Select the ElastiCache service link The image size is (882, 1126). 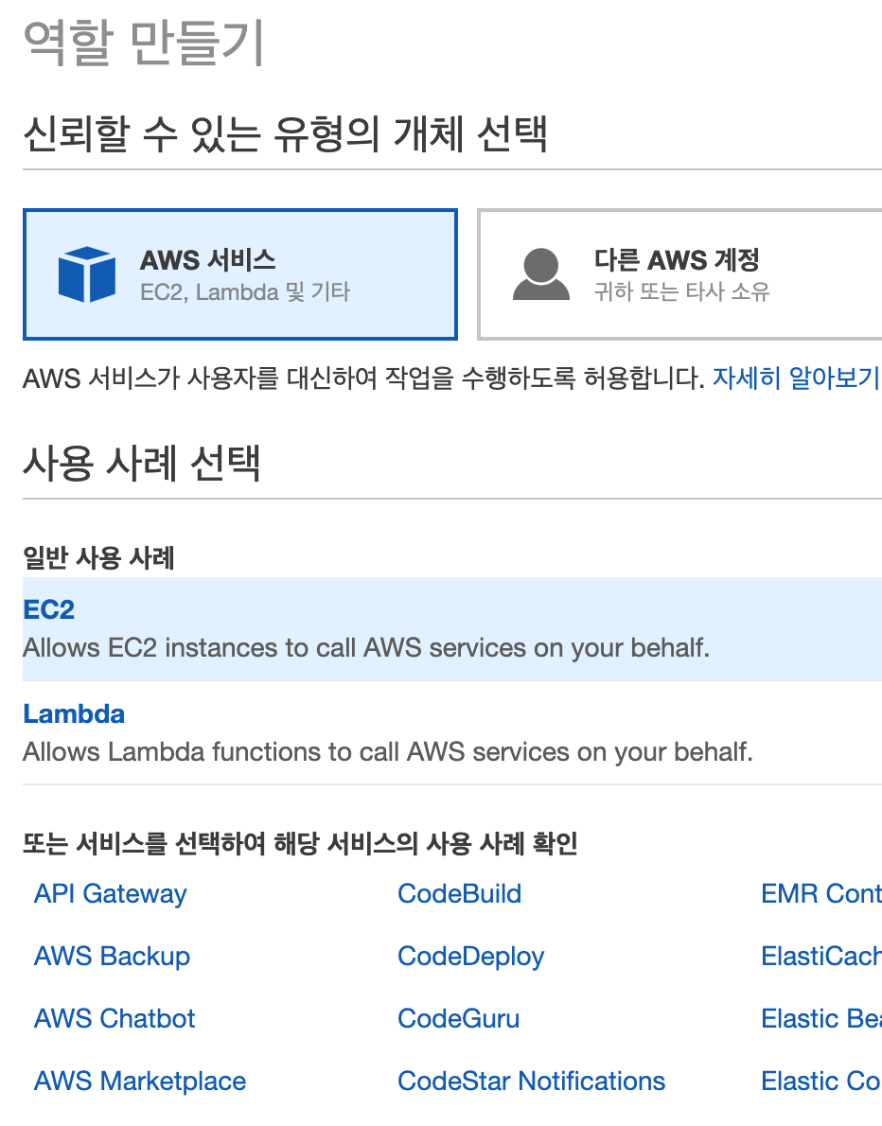[820, 957]
